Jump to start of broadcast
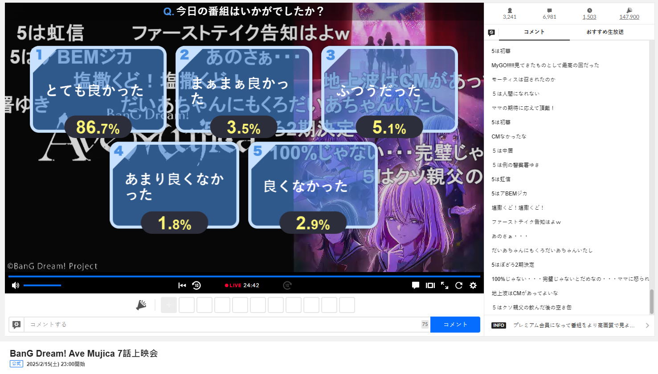This screenshot has width=658, height=374. point(182,285)
